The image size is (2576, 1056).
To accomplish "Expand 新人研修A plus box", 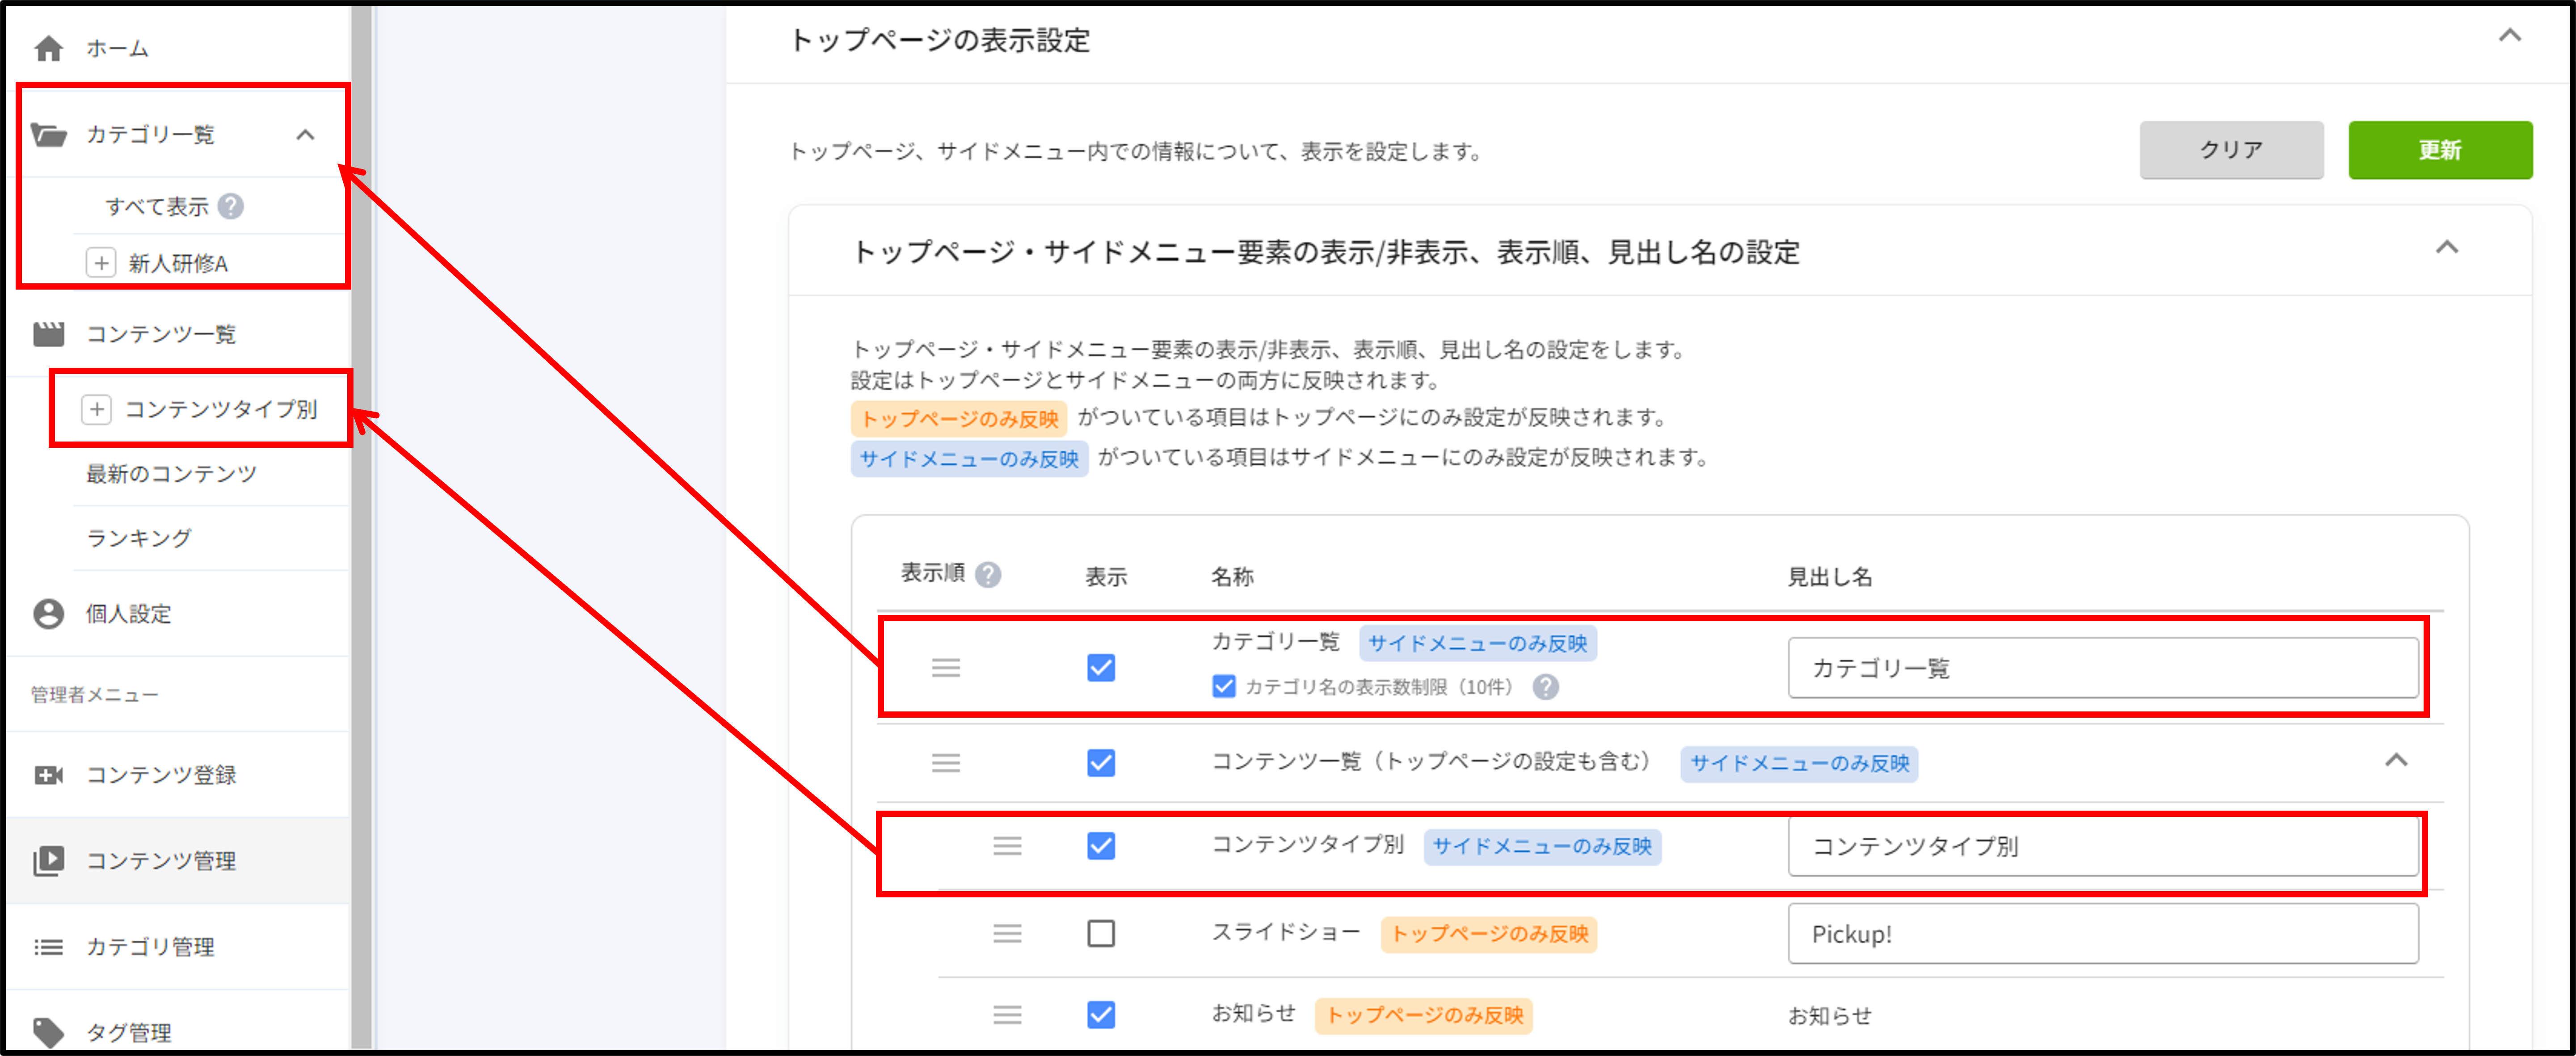I will pos(101,263).
